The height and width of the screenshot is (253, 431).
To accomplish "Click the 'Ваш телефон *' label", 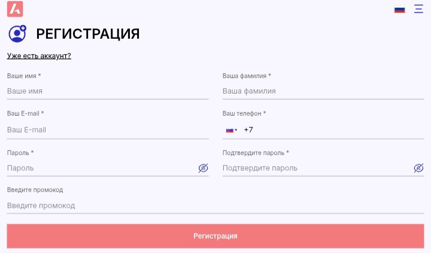I will point(244,113).
